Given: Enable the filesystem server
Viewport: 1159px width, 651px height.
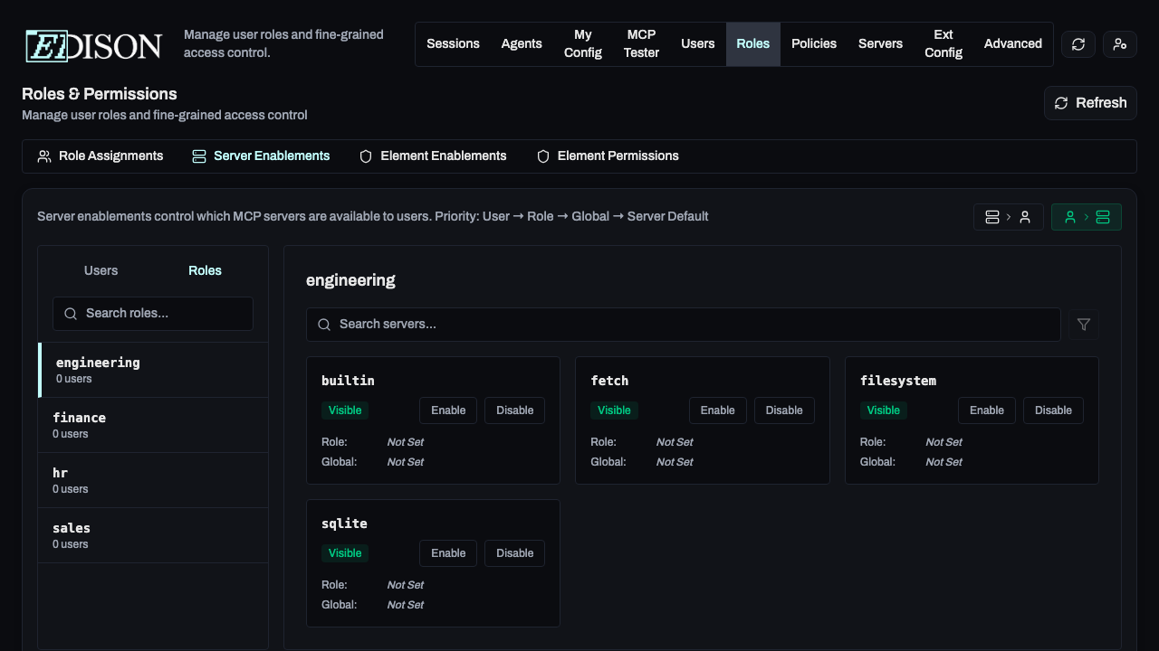Looking at the screenshot, I should pos(986,410).
